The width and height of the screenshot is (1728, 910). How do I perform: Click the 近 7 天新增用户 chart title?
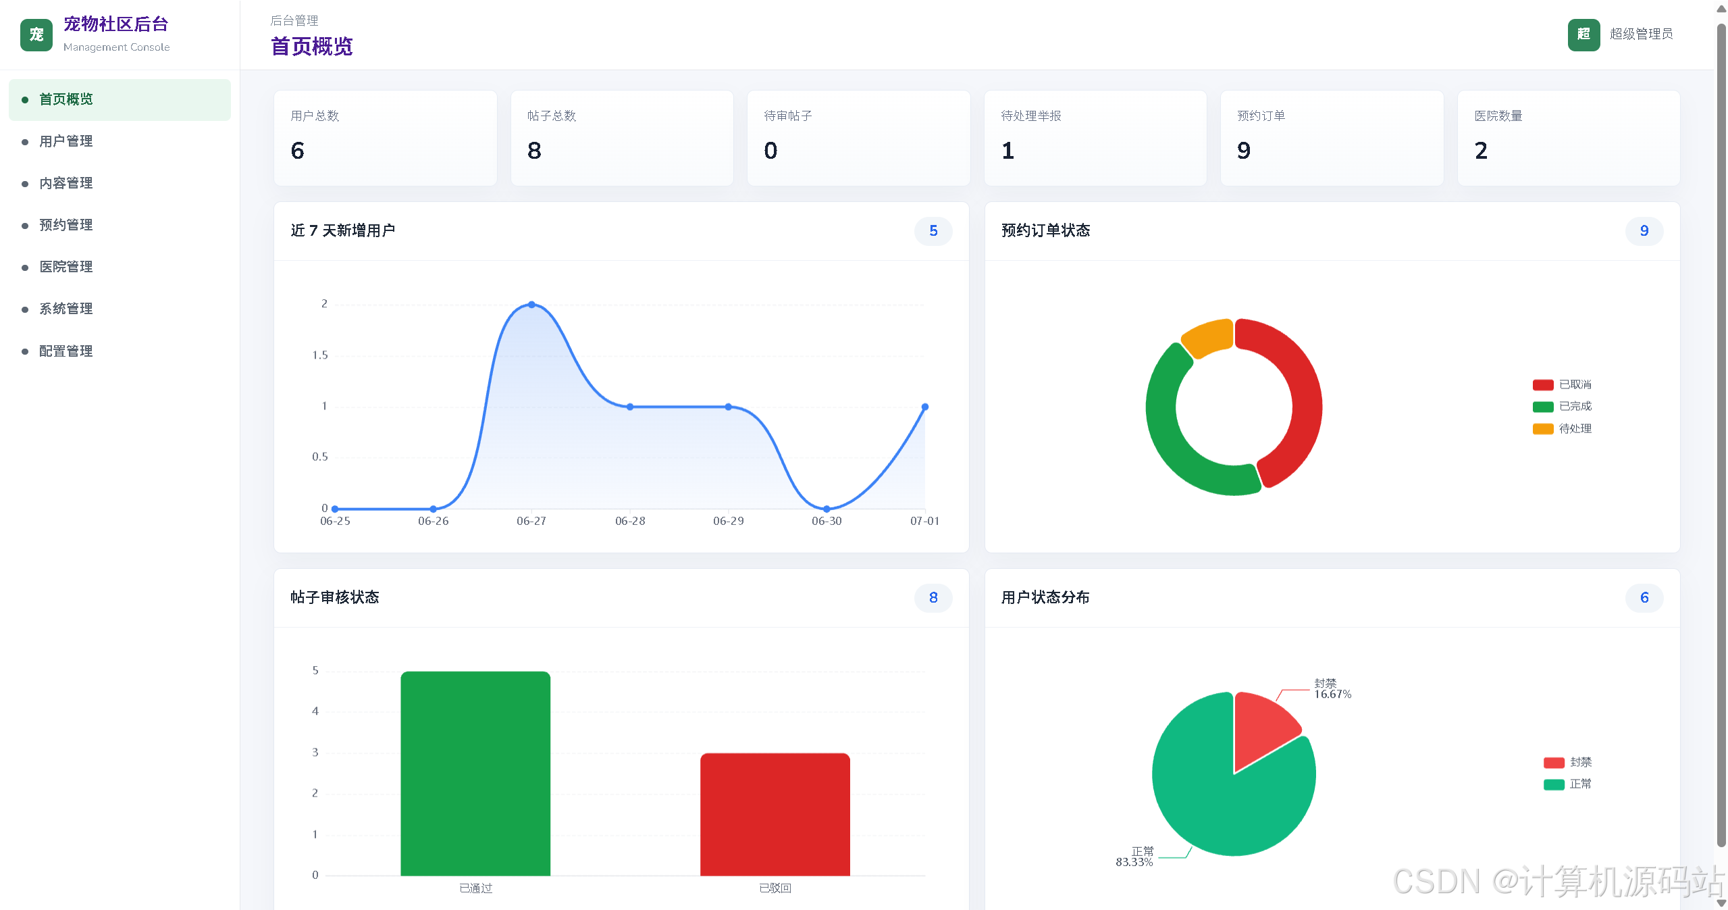pyautogui.click(x=343, y=231)
